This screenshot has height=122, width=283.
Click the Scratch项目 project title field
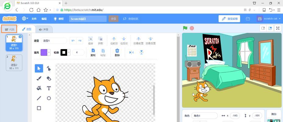pyautogui.click(x=88, y=19)
